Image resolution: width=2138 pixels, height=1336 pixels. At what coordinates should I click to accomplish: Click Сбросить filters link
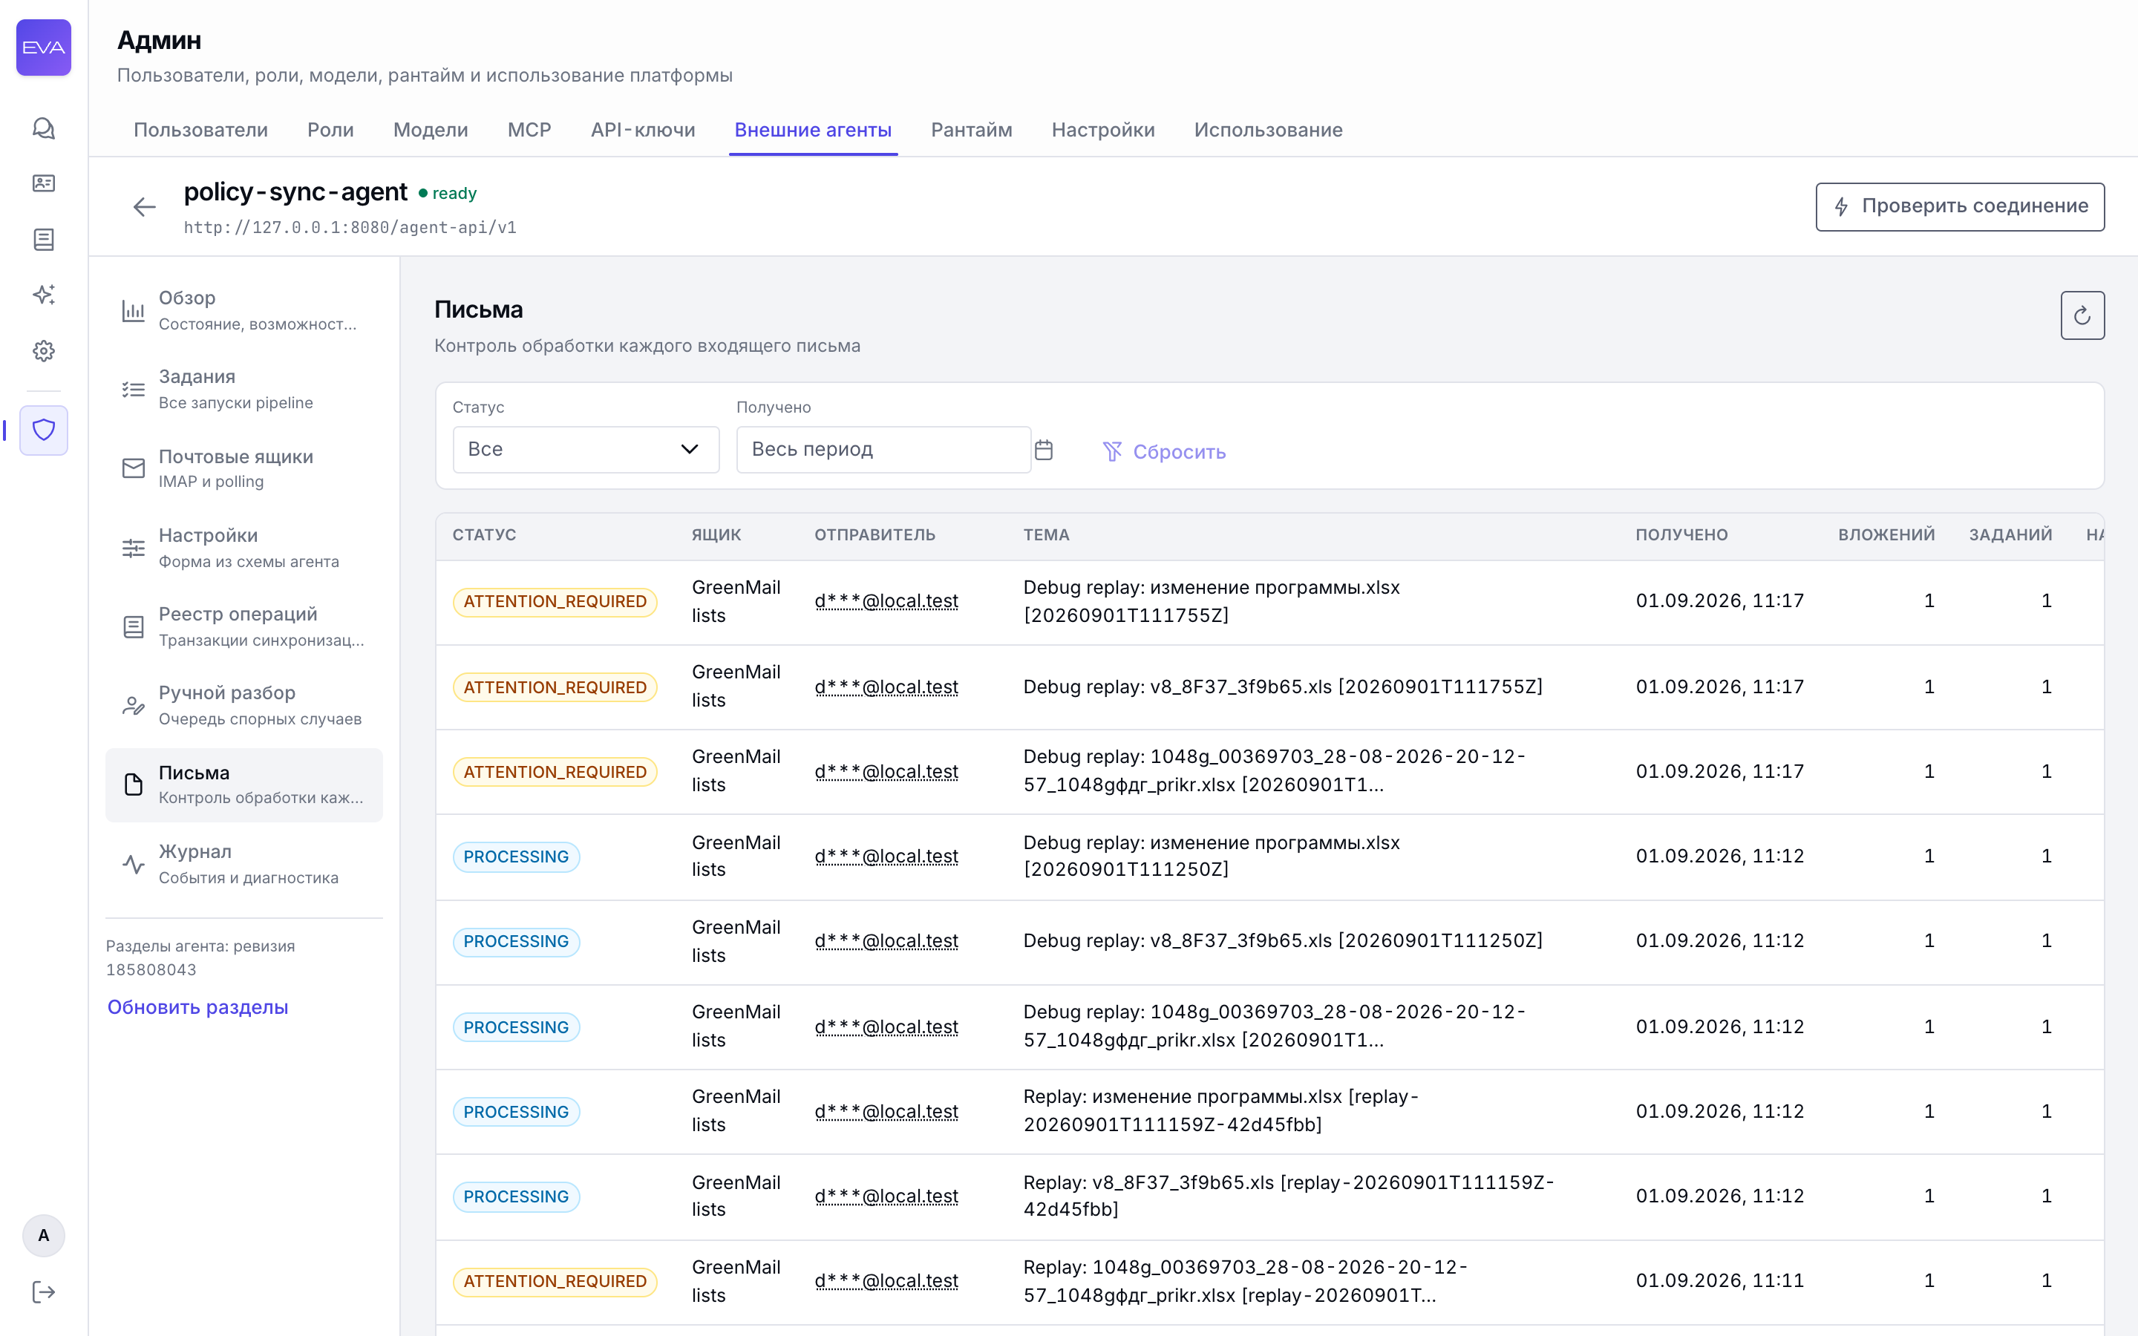click(x=1163, y=451)
